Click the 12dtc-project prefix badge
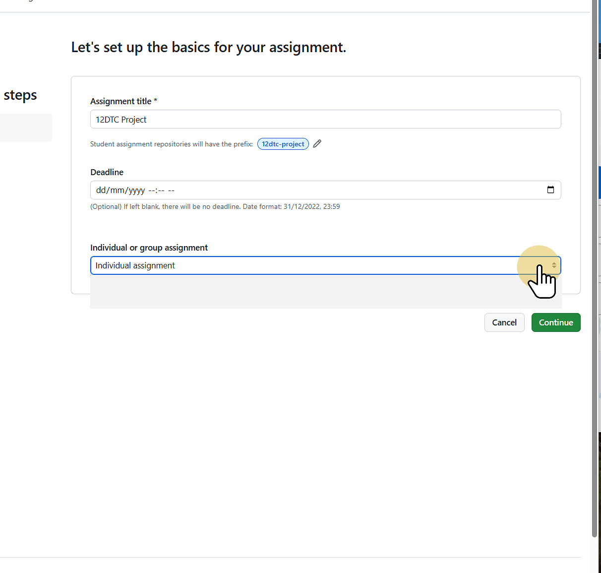This screenshot has width=601, height=573. (x=283, y=144)
